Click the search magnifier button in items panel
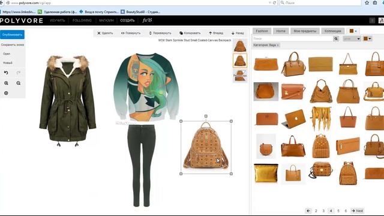Image resolution: width=384 pixels, height=216 pixels. [x=336, y=38]
